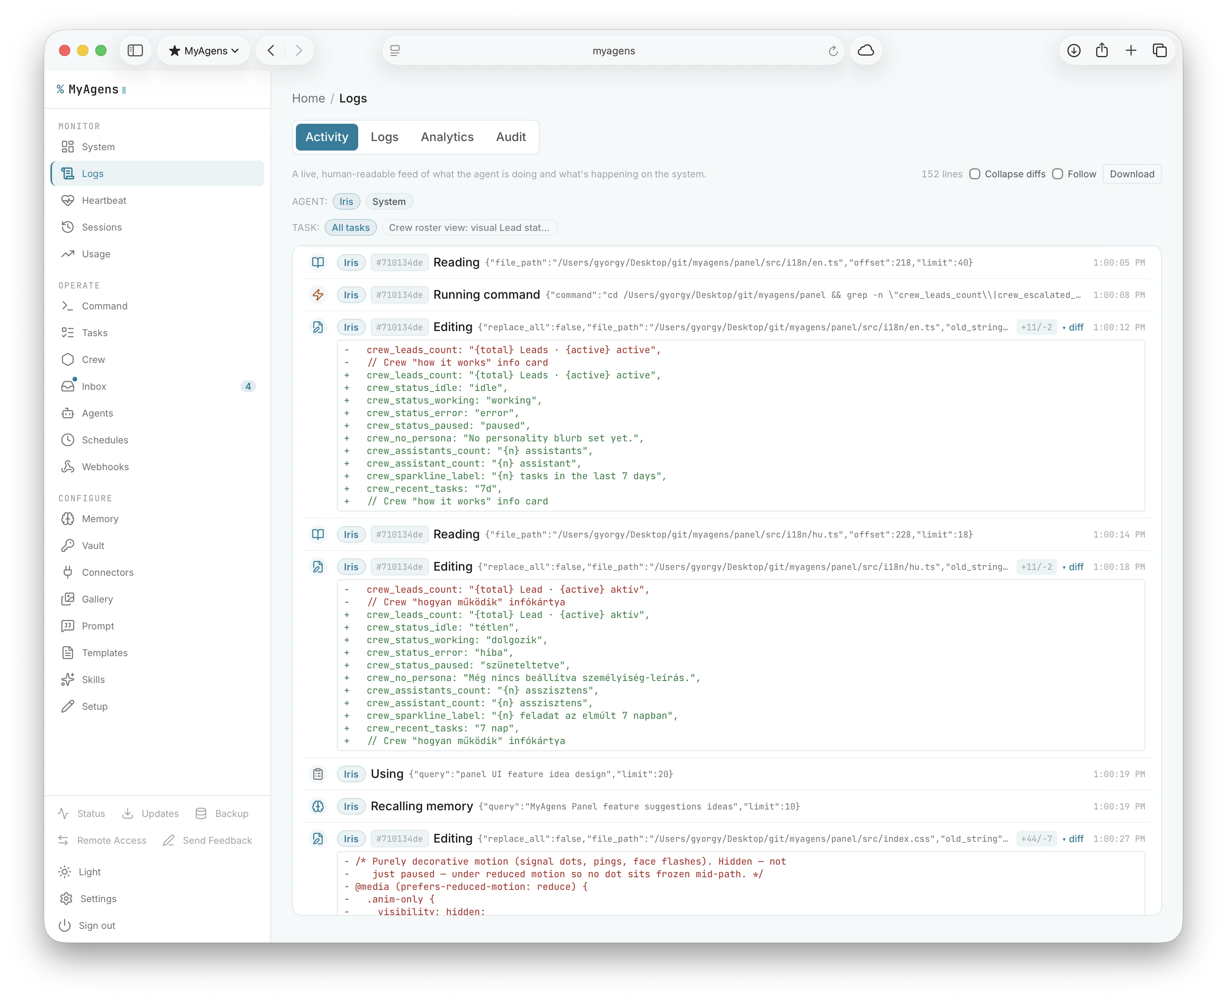Collapse diff of index.css edit
1227x1001 pixels.
(1074, 839)
